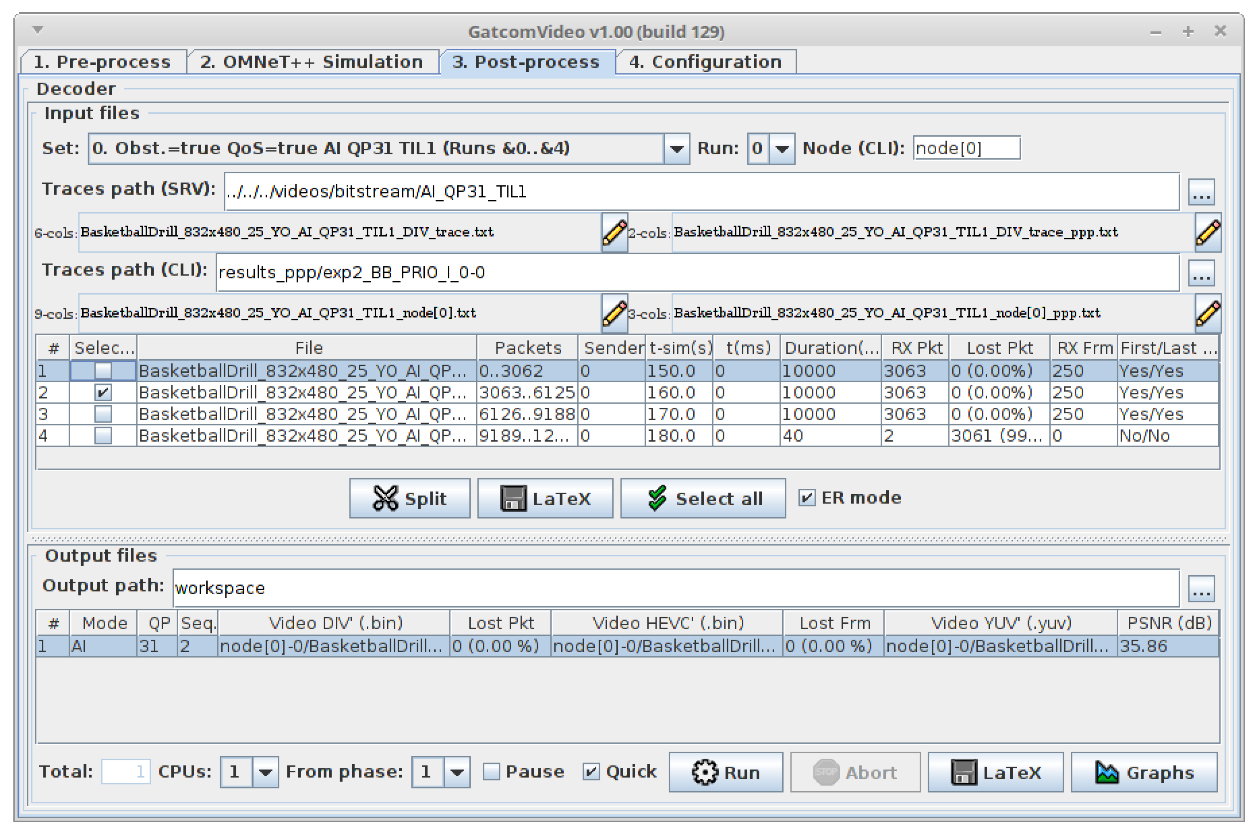The width and height of the screenshot is (1260, 836).
Task: Click the pencil icon next to 2-cols trace_ppp file
Action: tap(1207, 233)
